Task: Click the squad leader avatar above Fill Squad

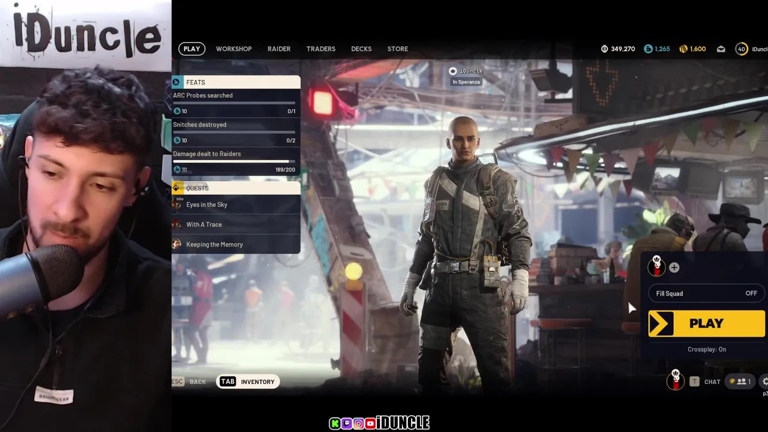Action: click(x=656, y=266)
